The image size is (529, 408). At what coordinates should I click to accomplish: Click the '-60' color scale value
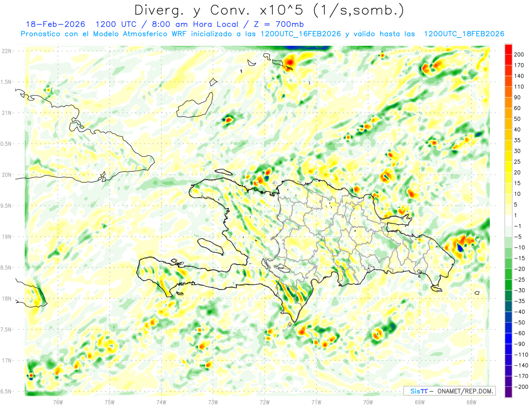click(519, 334)
